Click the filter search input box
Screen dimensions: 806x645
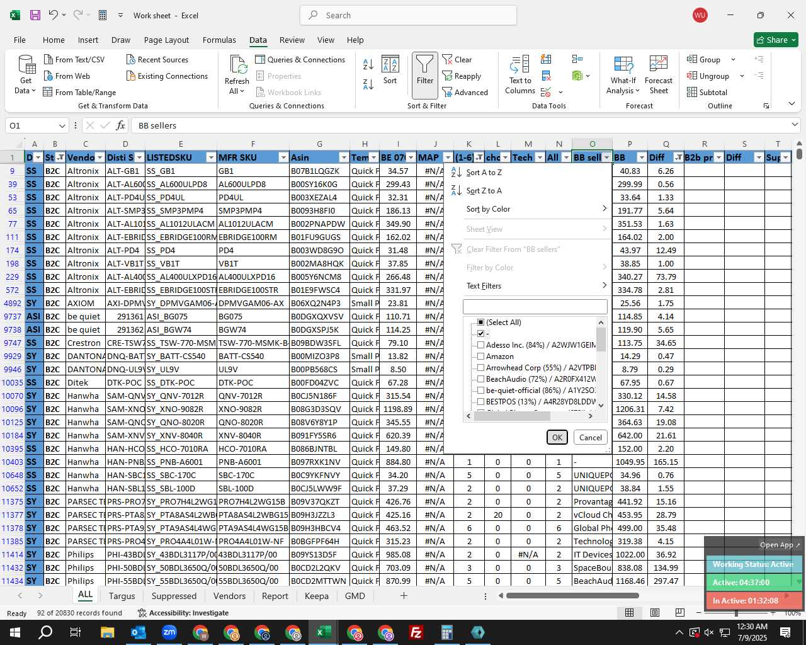point(535,307)
